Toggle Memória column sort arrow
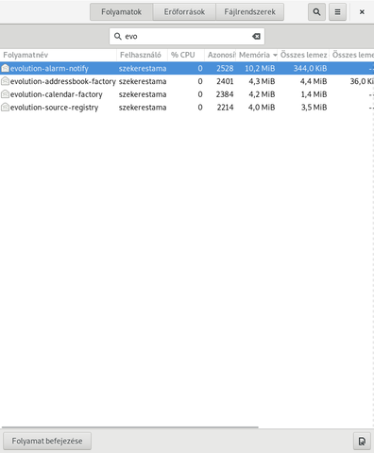Screen dimensions: 374x453 (275, 56)
